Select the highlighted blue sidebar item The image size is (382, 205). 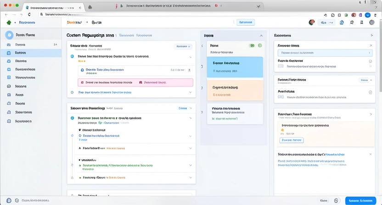click(31, 53)
